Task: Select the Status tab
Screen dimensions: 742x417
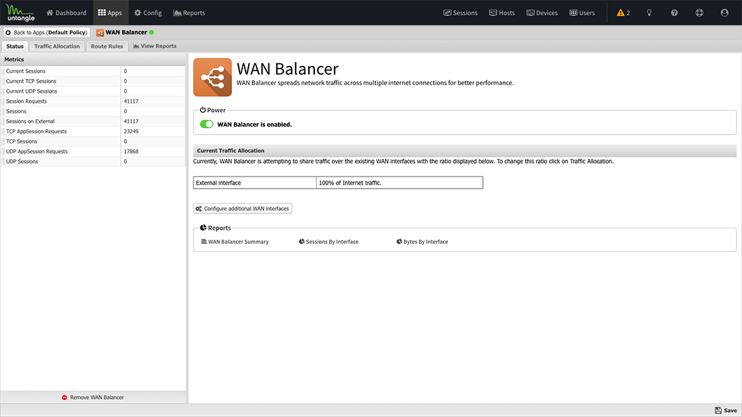Action: (15, 46)
